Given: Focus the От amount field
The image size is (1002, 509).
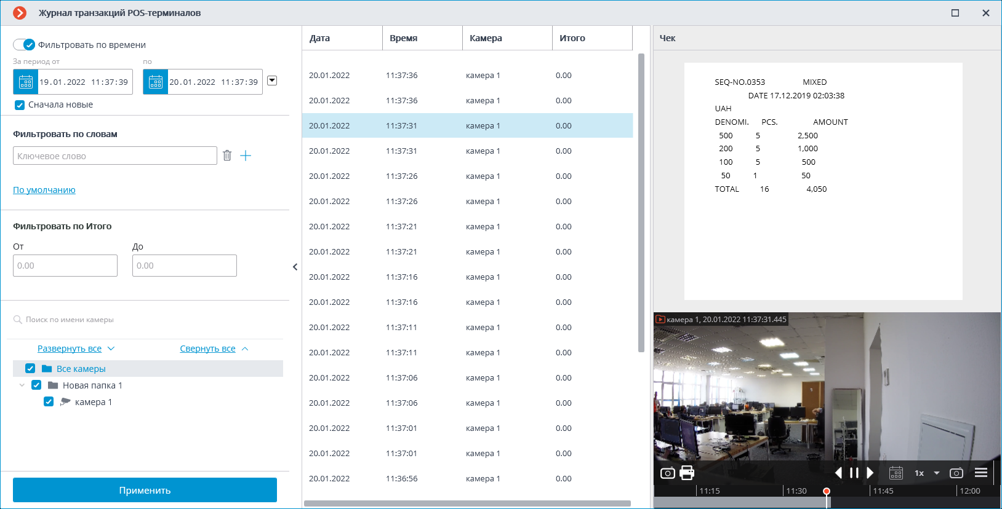Looking at the screenshot, I should click(x=65, y=266).
